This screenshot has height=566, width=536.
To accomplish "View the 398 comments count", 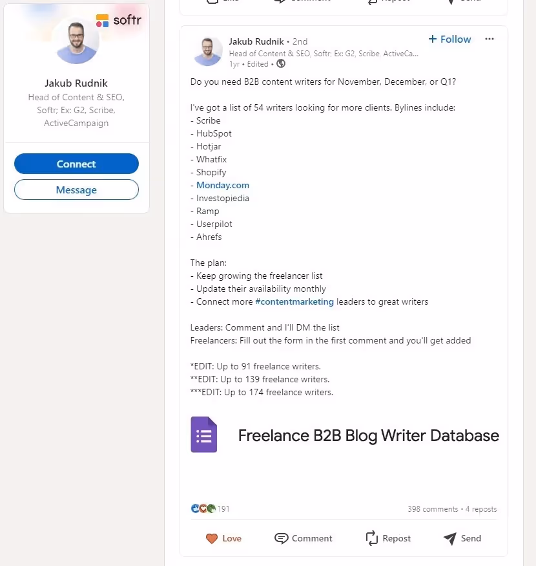I will point(433,509).
